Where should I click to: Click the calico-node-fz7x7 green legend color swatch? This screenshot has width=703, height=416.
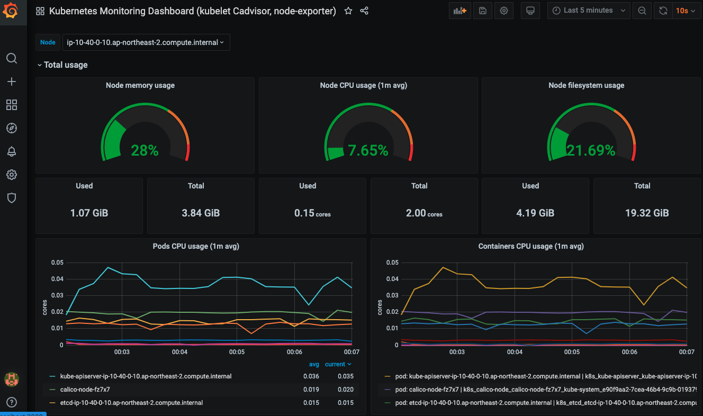pos(52,390)
